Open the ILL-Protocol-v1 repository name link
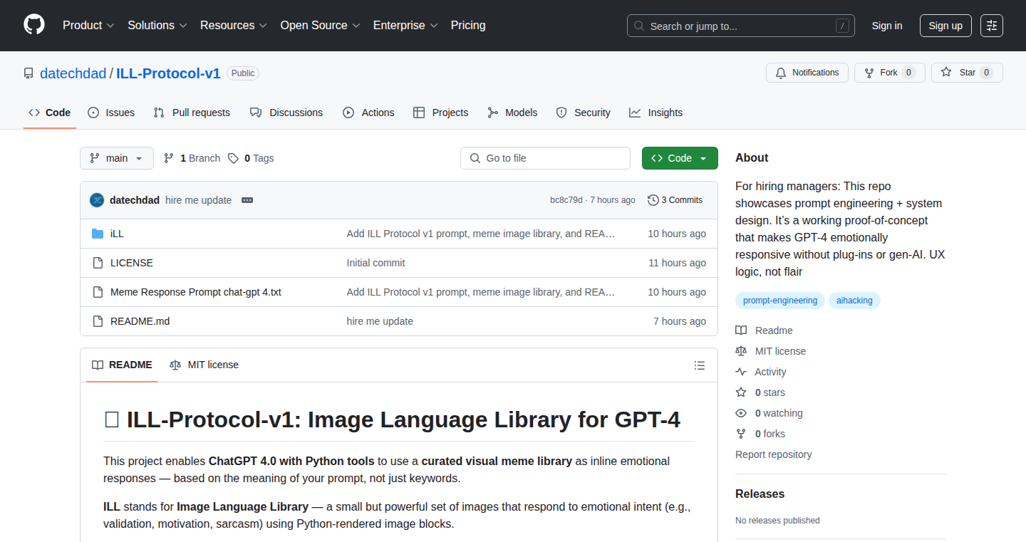1026x542 pixels. click(168, 73)
